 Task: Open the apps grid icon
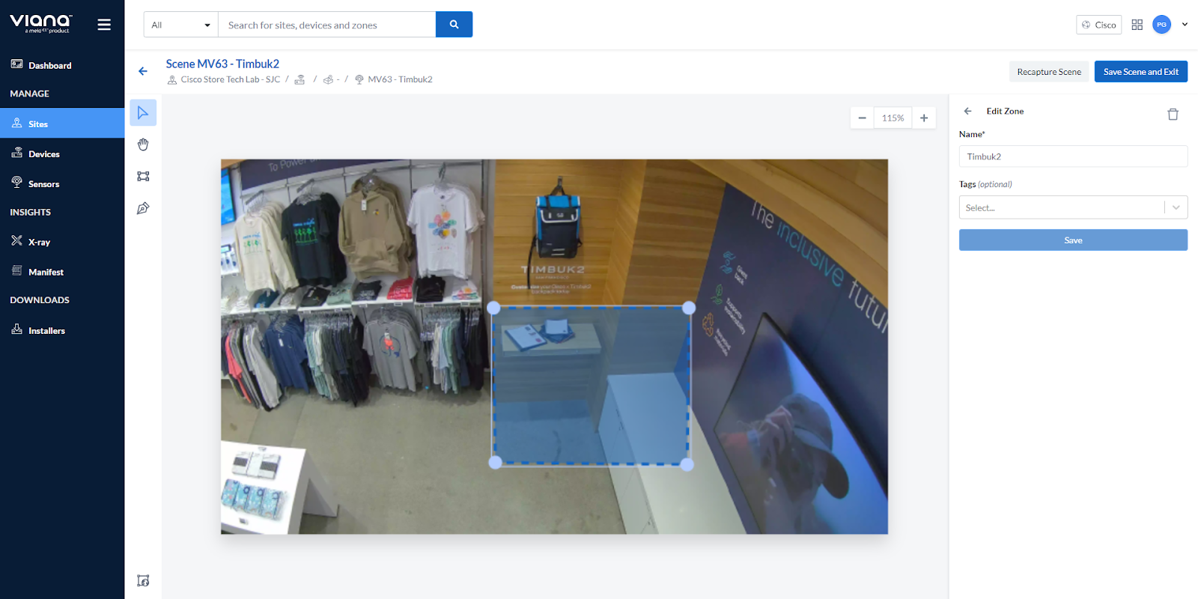click(1137, 25)
